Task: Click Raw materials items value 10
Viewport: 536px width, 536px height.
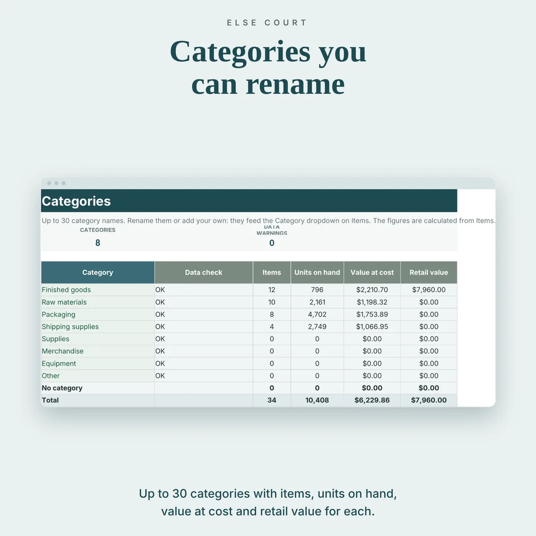Action: click(272, 302)
